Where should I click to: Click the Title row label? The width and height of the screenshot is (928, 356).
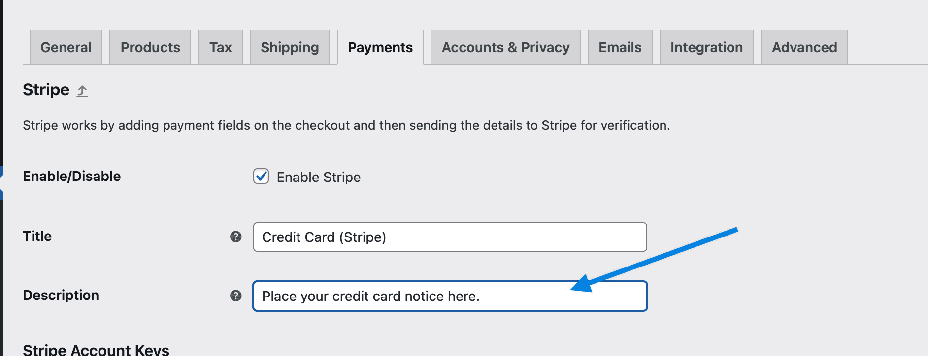[37, 236]
